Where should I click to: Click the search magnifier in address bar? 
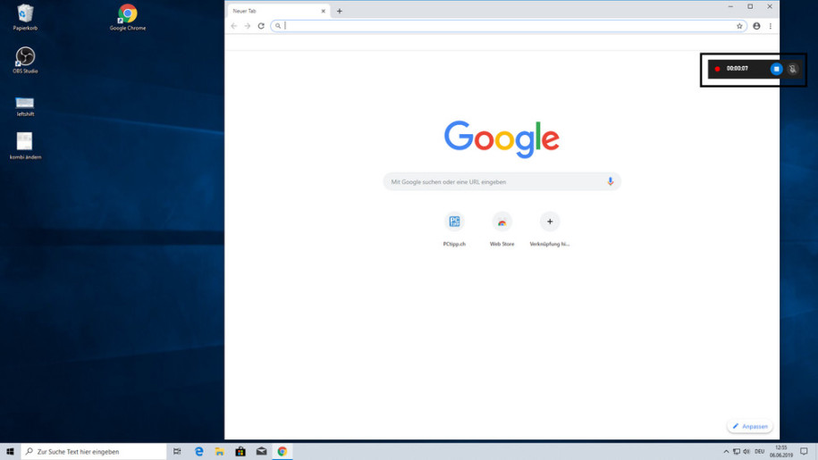(x=278, y=26)
